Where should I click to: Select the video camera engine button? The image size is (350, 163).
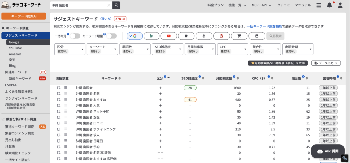[186, 36]
